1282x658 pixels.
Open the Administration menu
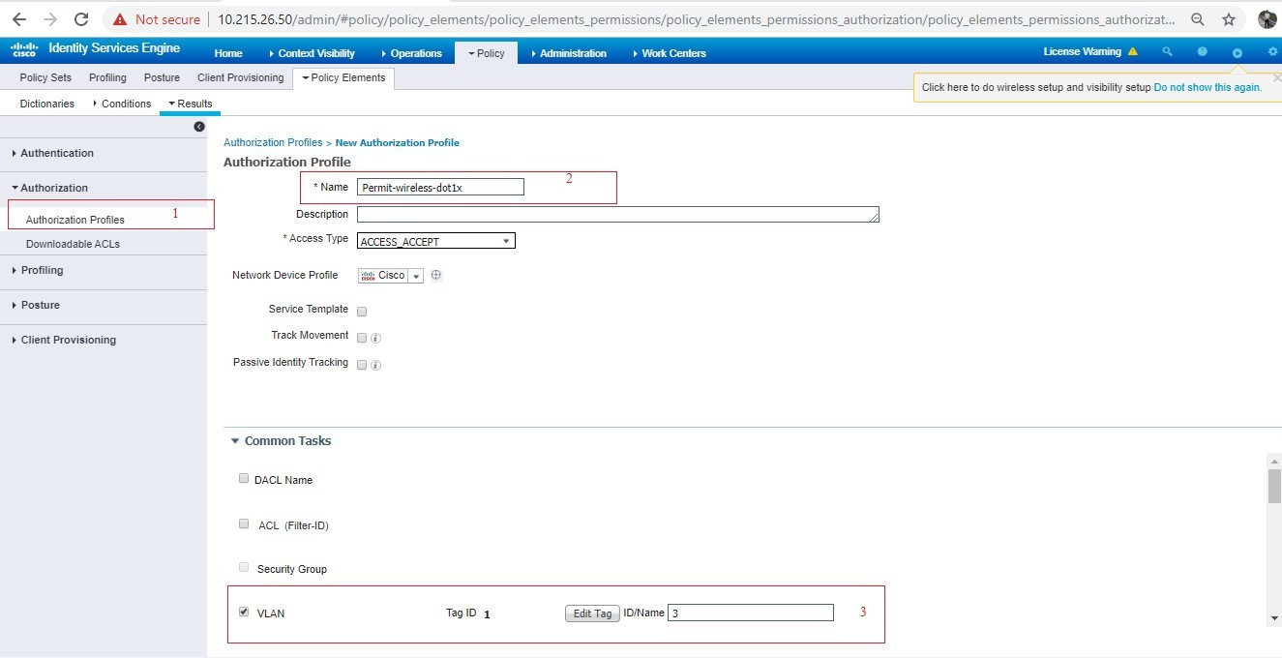(569, 53)
